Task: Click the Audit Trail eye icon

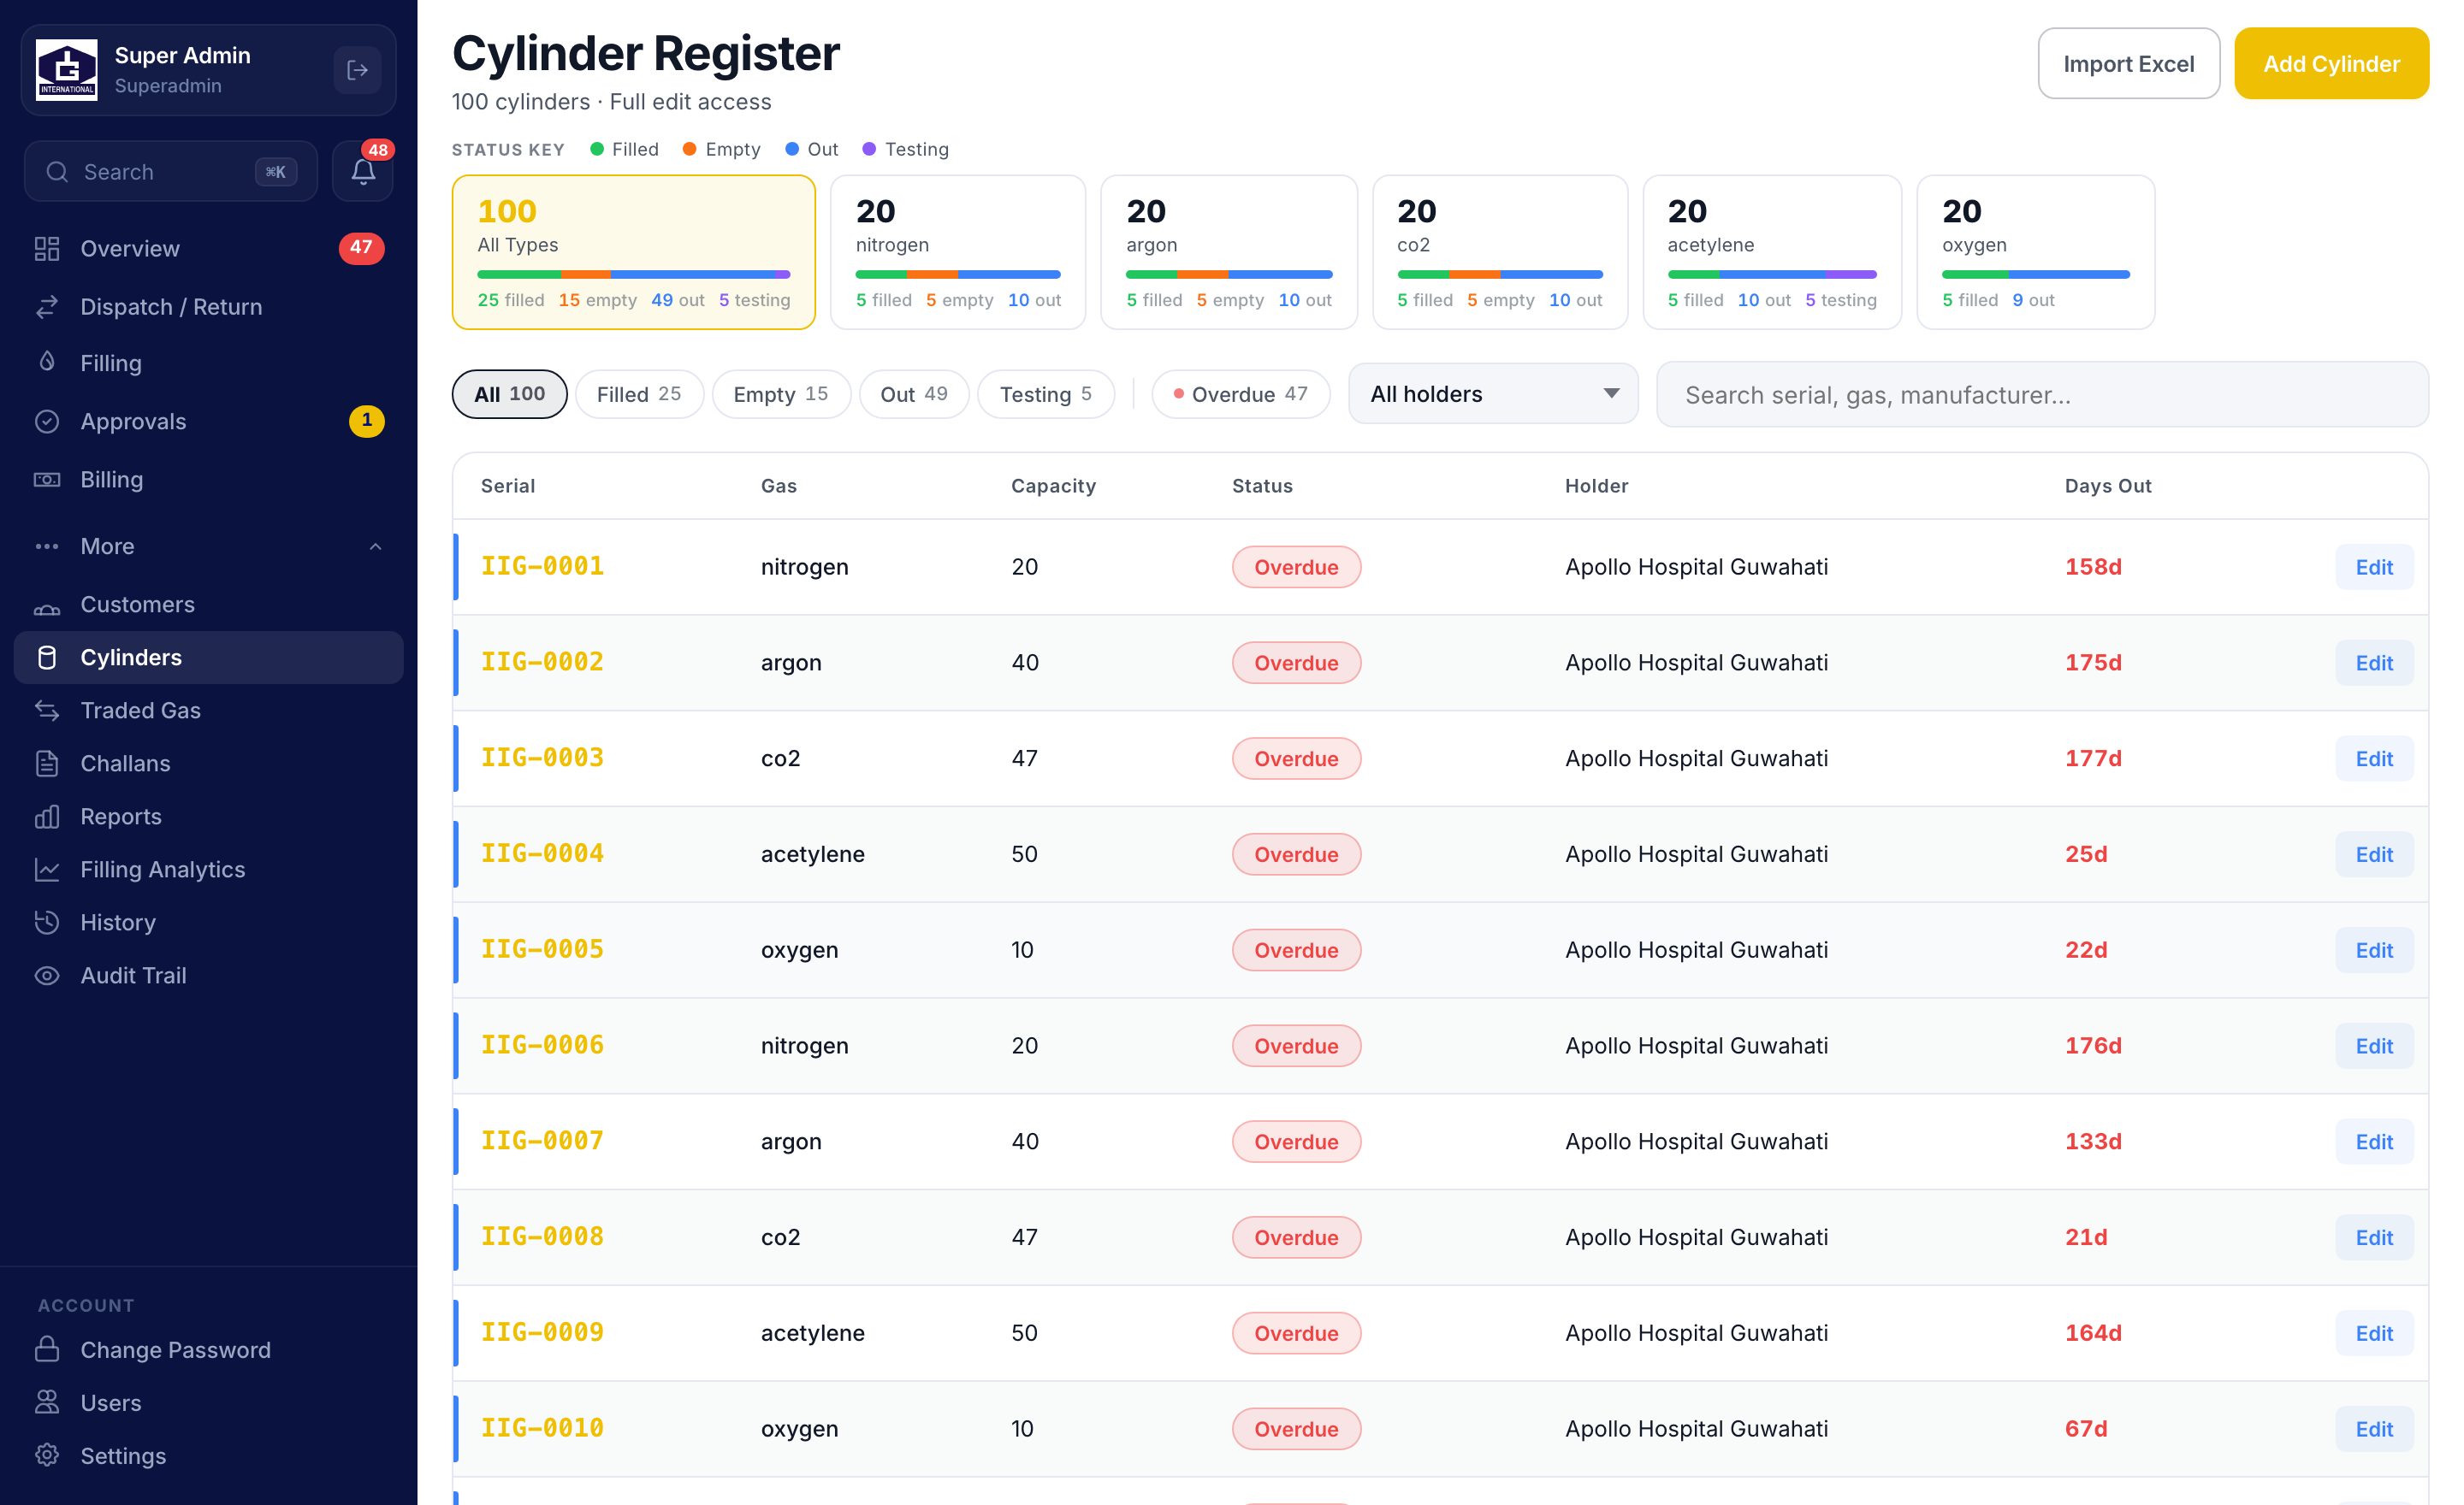Action: 47,976
